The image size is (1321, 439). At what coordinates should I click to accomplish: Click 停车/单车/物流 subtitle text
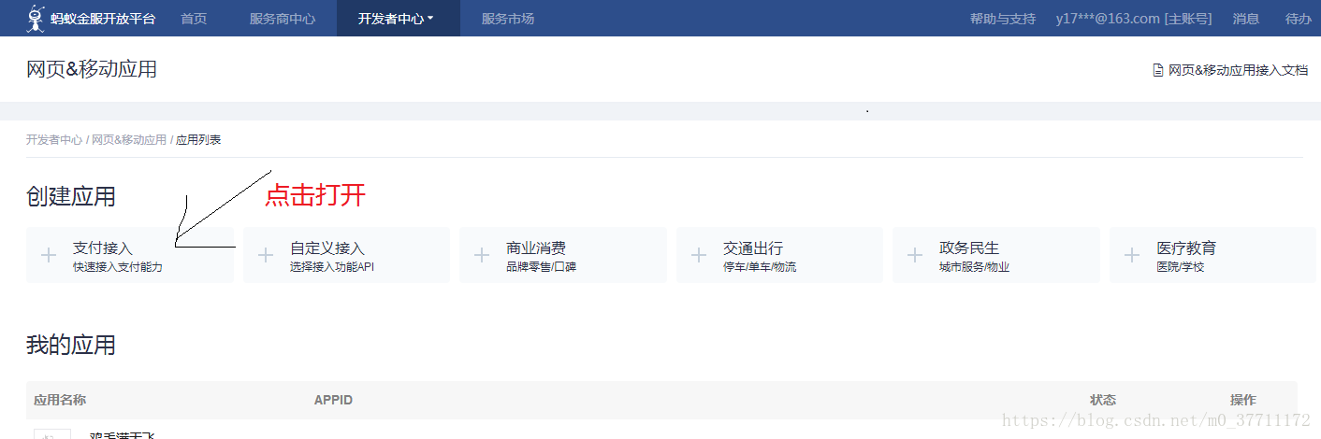click(x=760, y=267)
